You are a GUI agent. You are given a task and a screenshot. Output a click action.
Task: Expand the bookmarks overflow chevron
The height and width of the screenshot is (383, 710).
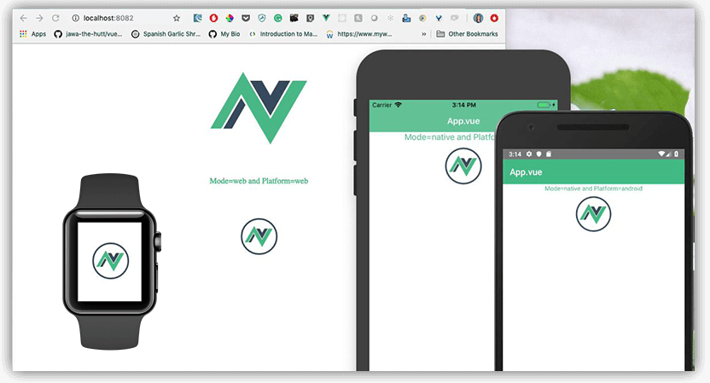tap(424, 34)
